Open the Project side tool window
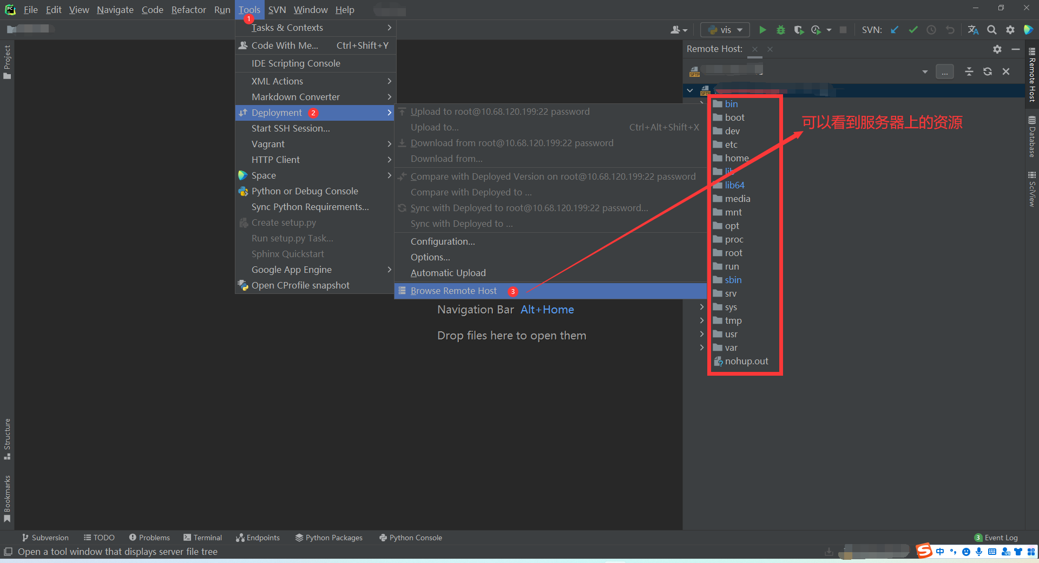Screen dimensions: 1039x563 (7, 62)
